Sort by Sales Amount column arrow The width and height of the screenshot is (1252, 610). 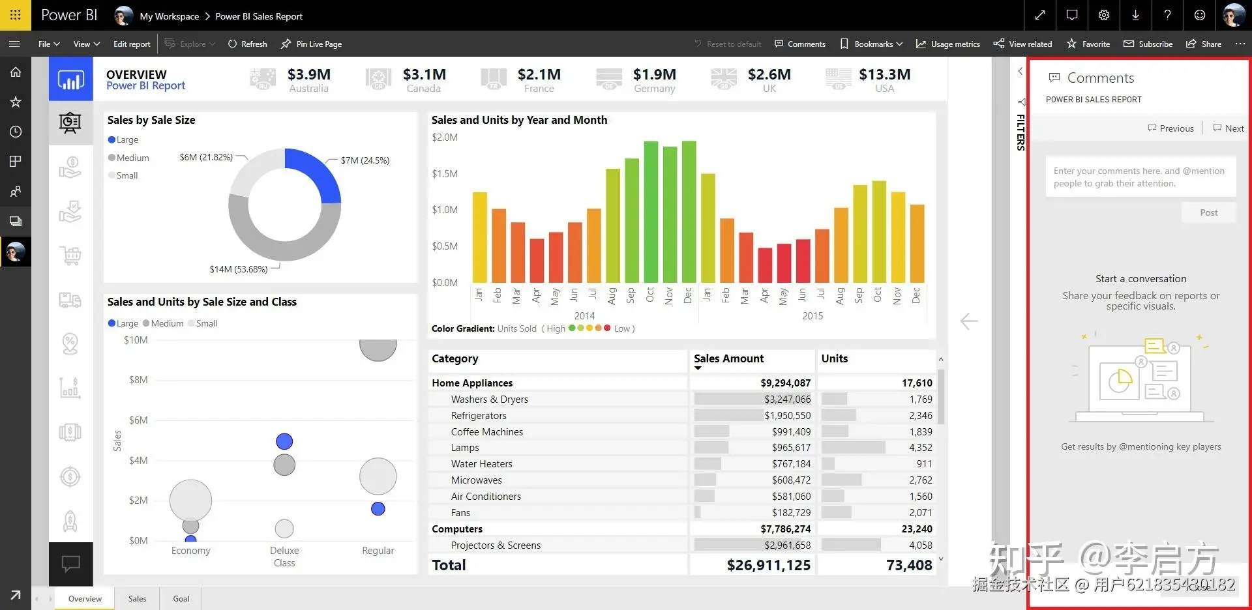click(x=698, y=368)
